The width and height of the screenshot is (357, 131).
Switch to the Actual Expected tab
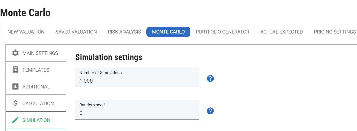[281, 32]
